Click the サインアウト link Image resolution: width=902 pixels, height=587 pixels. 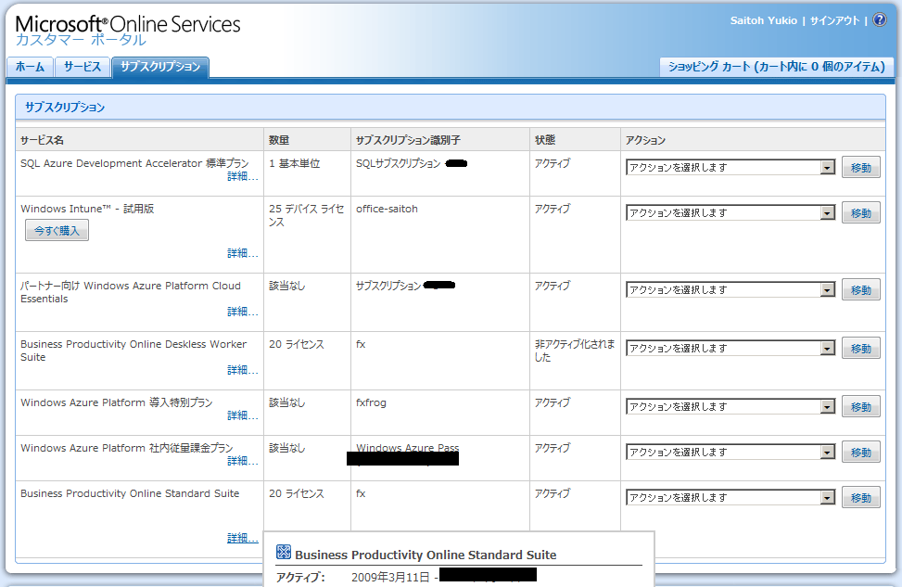(x=834, y=20)
